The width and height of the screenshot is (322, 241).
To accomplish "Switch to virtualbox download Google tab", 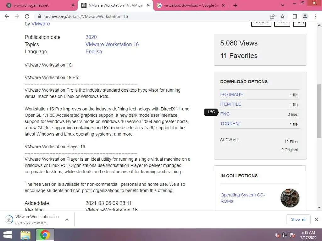I will point(191,5).
